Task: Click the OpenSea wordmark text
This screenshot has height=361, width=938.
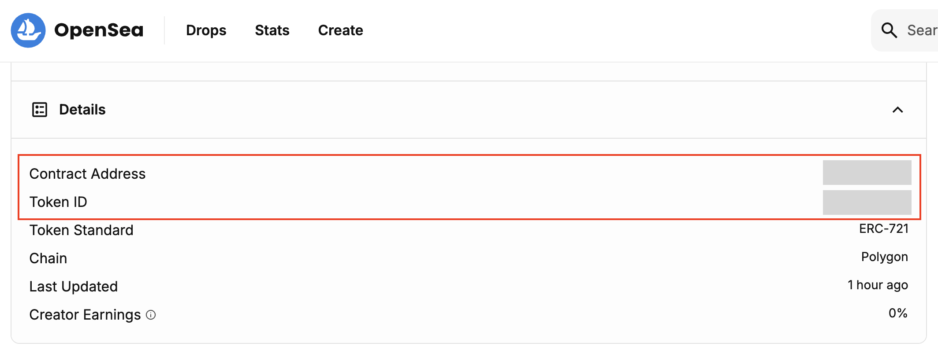Action: tap(99, 30)
